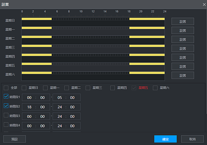Click the 預設 default button
Screen dimensions: 207x145
click(x=14, y=139)
